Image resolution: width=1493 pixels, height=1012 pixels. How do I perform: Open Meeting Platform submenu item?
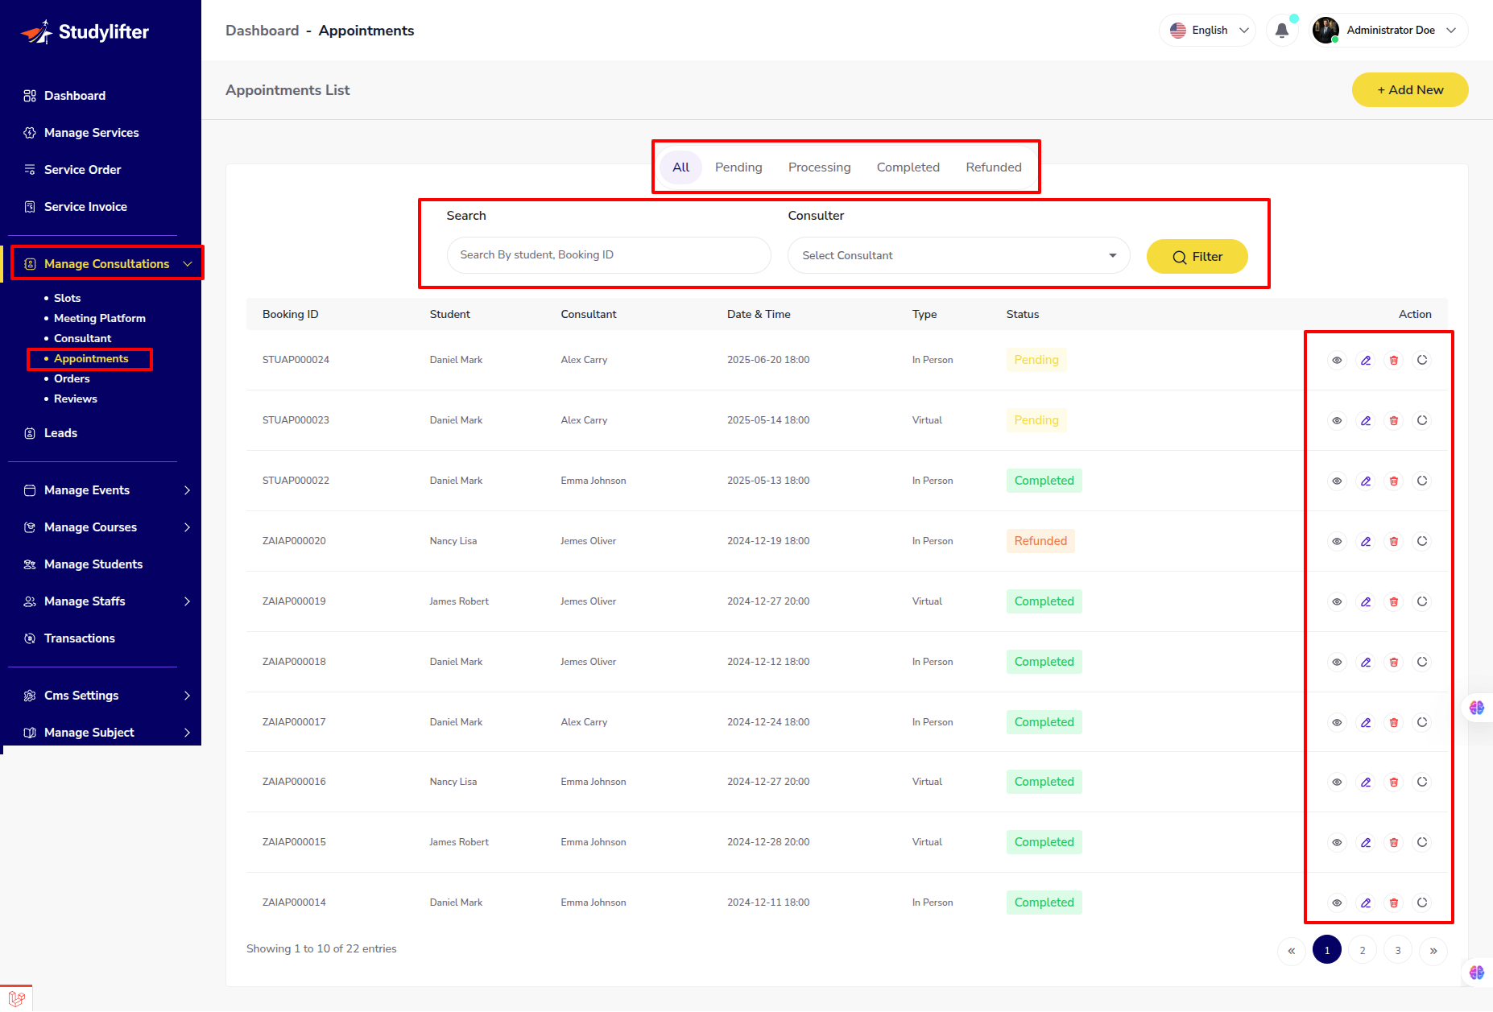[x=99, y=318]
